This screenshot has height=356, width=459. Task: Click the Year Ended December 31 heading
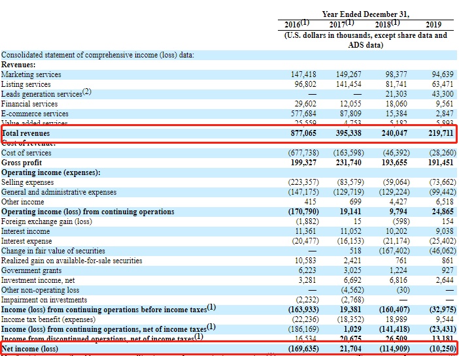click(365, 14)
